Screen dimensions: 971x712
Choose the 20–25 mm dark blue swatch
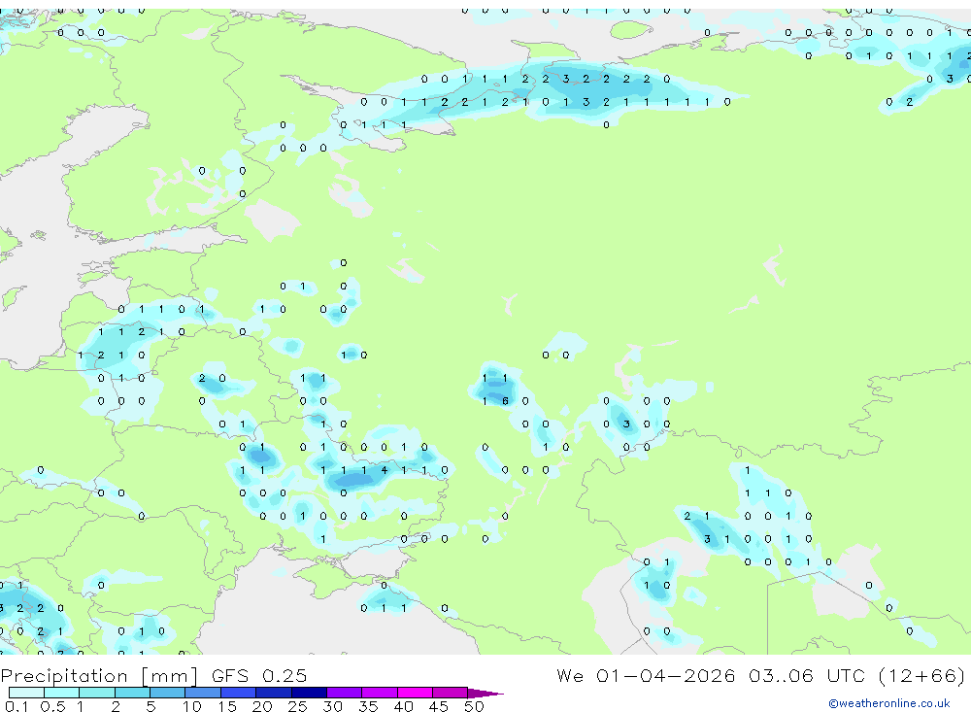pyautogui.click(x=274, y=693)
